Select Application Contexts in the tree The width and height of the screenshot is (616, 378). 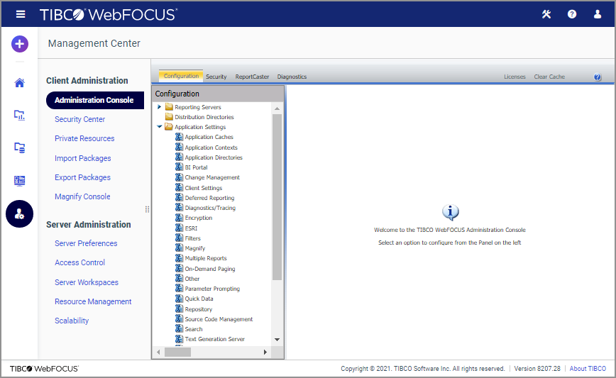point(211,148)
